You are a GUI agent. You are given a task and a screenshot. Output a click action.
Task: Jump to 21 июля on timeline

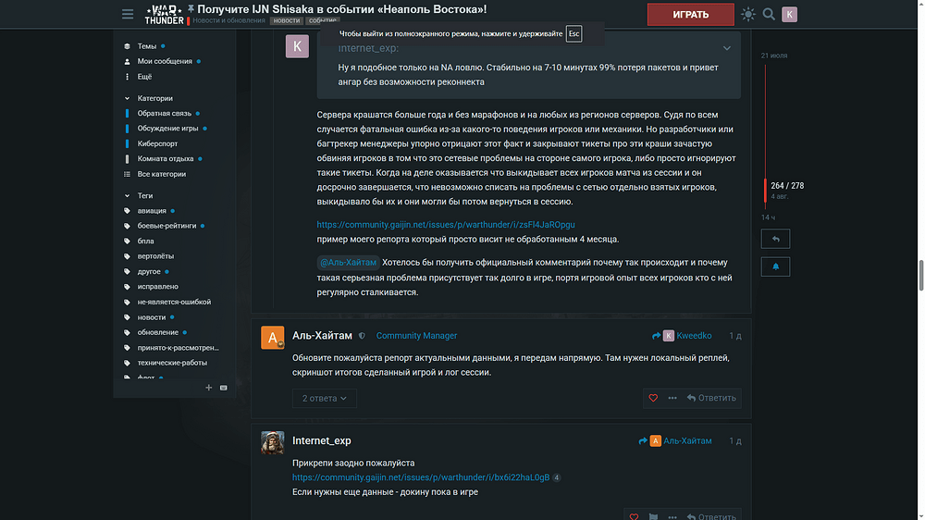[x=774, y=56]
